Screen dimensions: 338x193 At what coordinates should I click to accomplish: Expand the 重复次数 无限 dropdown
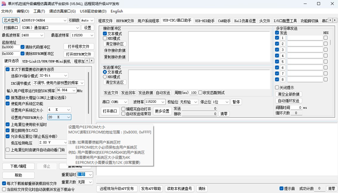(x=90, y=182)
